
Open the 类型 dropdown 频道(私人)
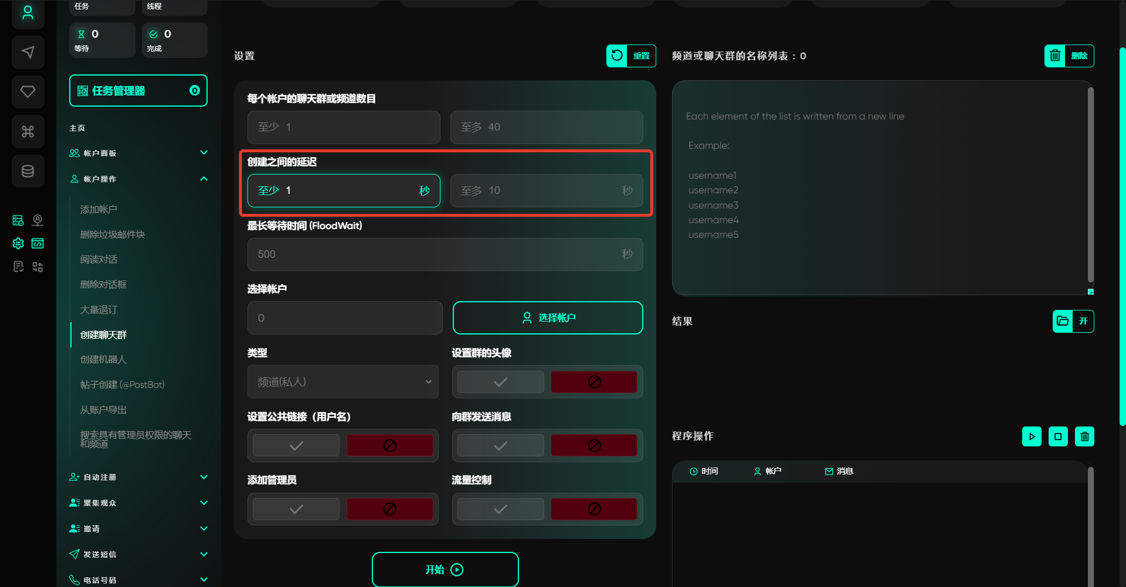point(342,382)
